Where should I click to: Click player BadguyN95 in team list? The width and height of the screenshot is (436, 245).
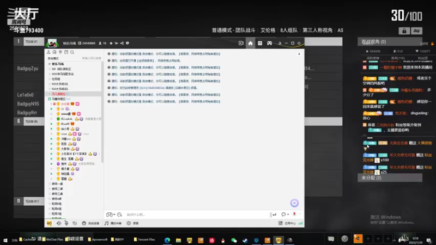pos(28,104)
